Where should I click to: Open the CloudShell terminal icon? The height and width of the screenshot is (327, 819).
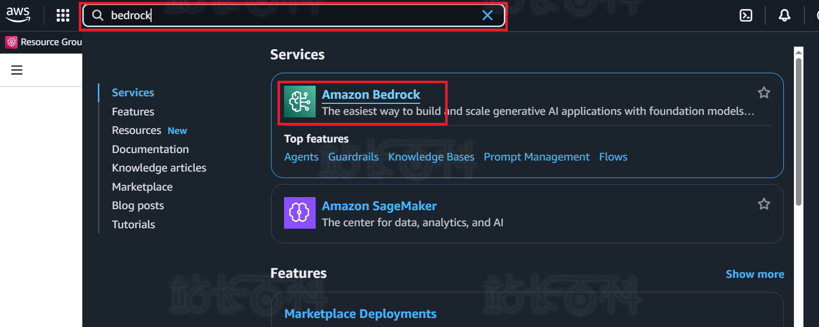click(x=746, y=16)
